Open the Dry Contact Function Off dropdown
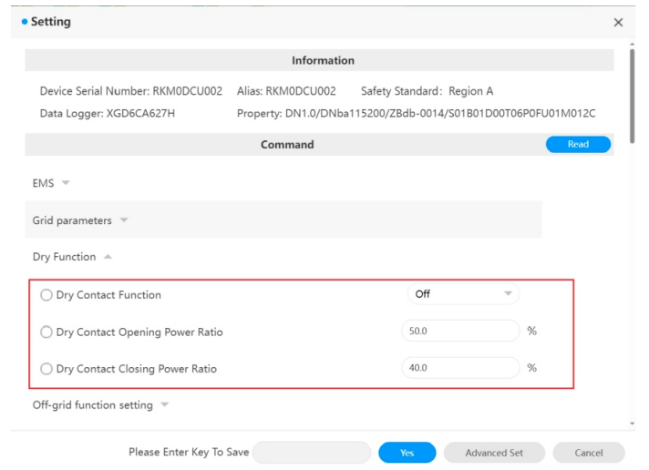The height and width of the screenshot is (470, 649). [462, 294]
